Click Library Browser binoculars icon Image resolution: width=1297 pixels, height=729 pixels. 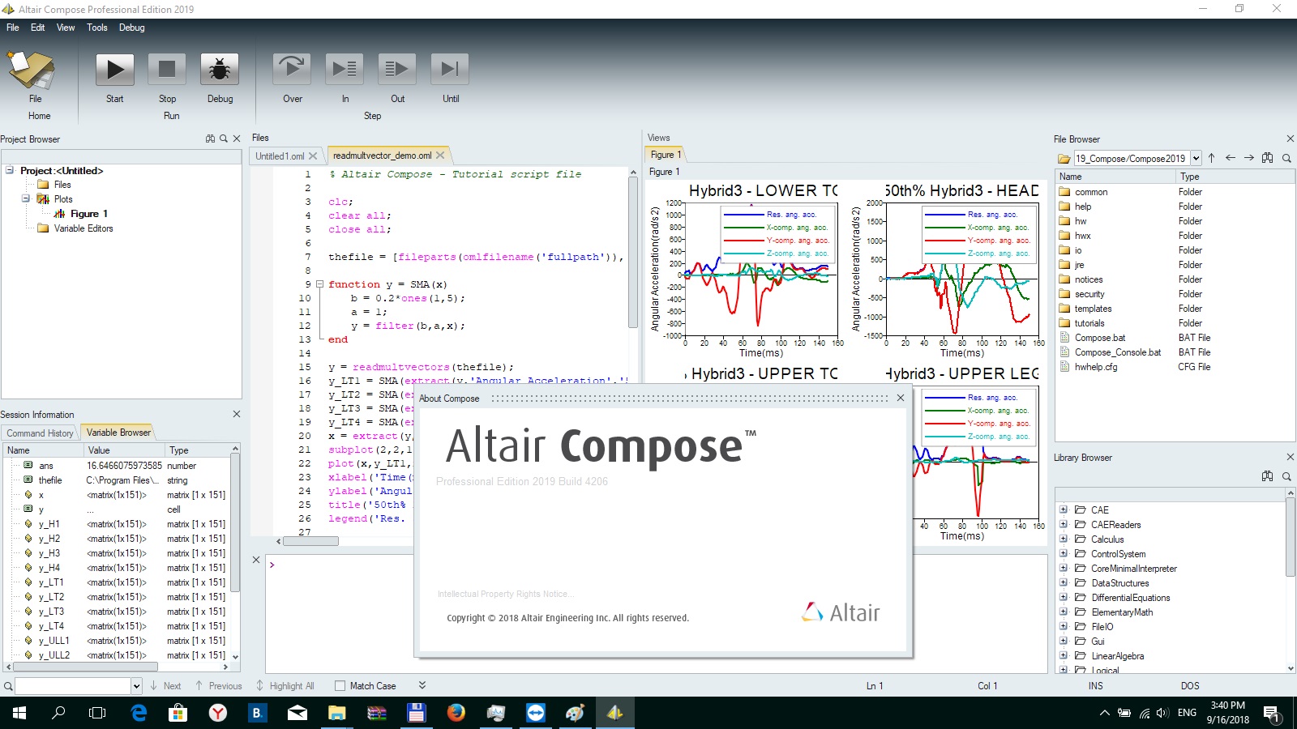(1268, 476)
